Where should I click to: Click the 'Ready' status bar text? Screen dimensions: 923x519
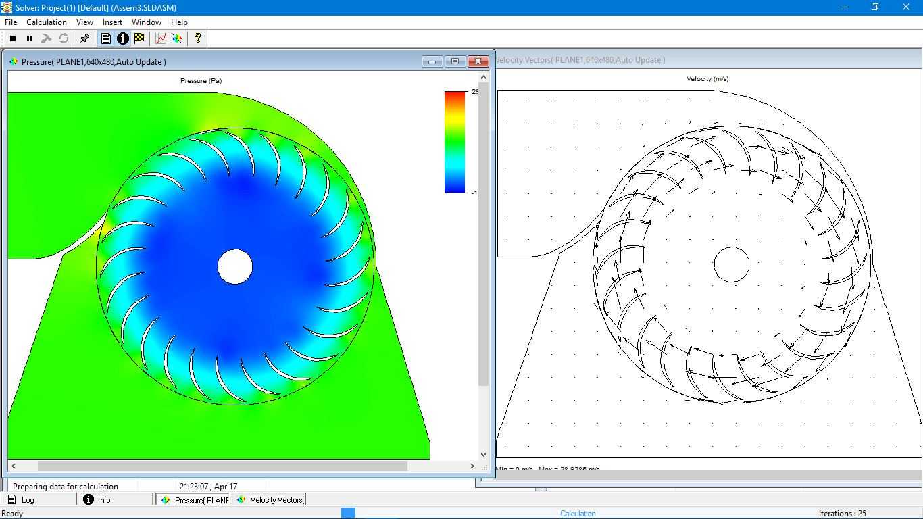pyautogui.click(x=12, y=514)
